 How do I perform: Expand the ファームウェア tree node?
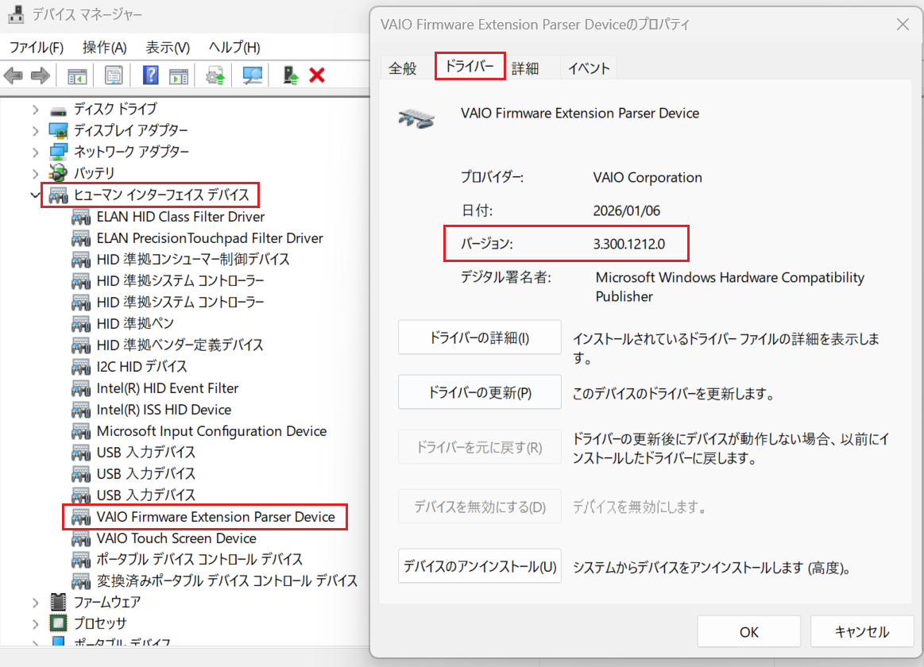click(x=35, y=602)
